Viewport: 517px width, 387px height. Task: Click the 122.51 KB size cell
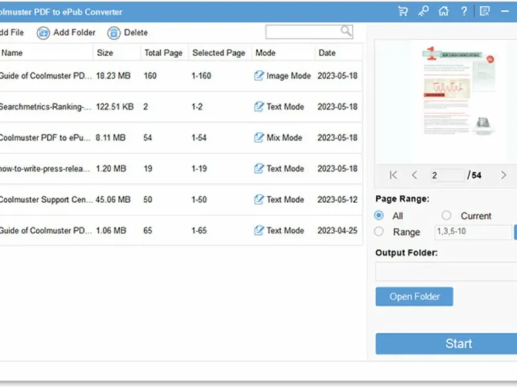point(115,106)
